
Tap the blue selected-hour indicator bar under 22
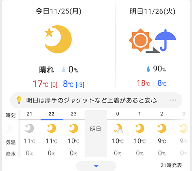(51, 120)
